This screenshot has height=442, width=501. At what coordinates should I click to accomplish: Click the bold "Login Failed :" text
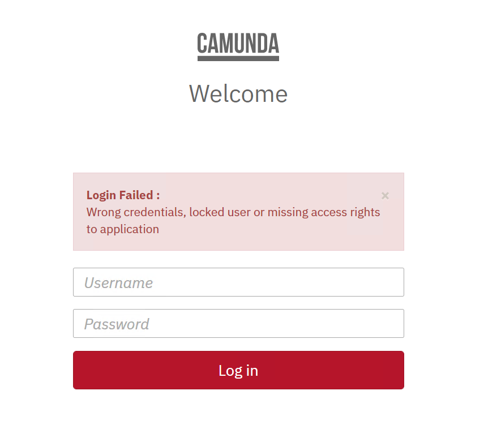[x=123, y=195]
